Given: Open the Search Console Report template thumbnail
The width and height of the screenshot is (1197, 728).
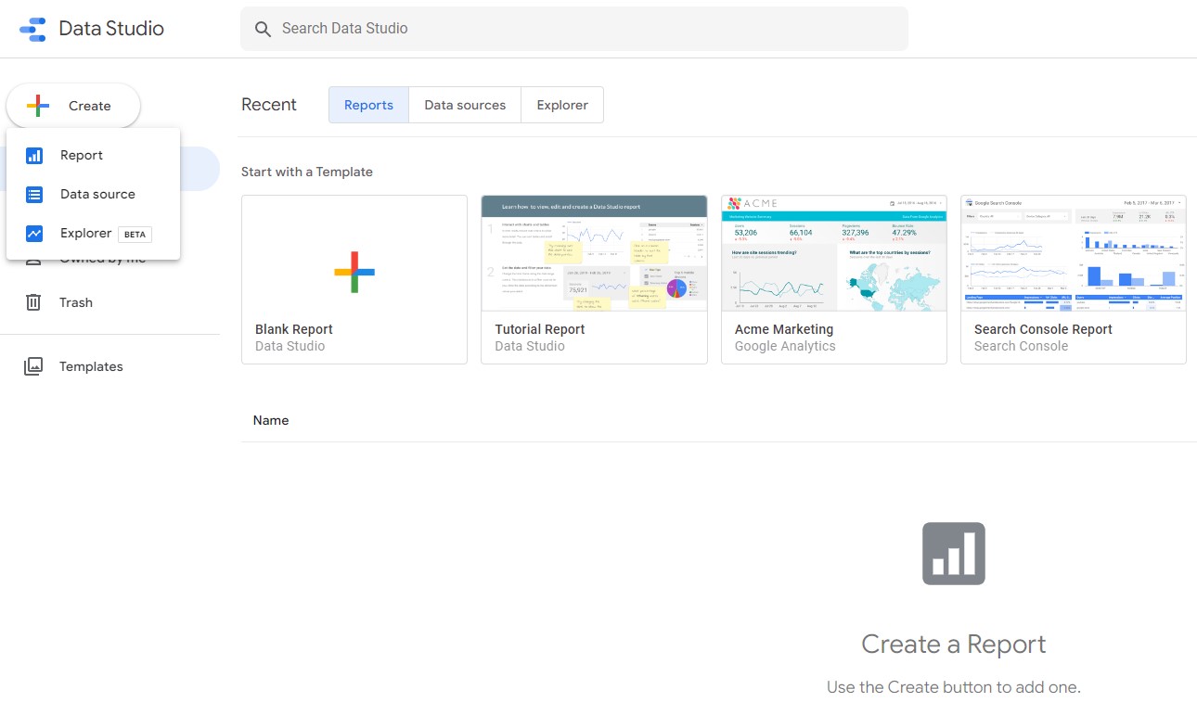Looking at the screenshot, I should point(1074,253).
